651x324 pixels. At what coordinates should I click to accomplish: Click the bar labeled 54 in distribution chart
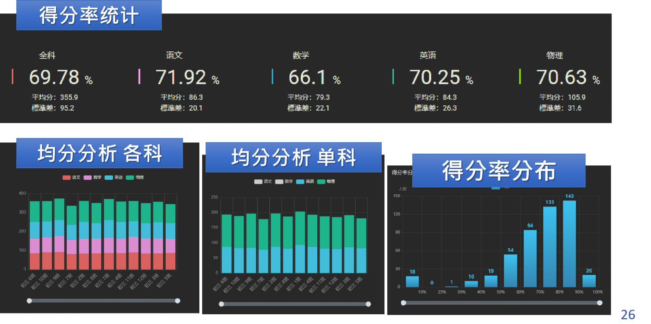[510, 271]
